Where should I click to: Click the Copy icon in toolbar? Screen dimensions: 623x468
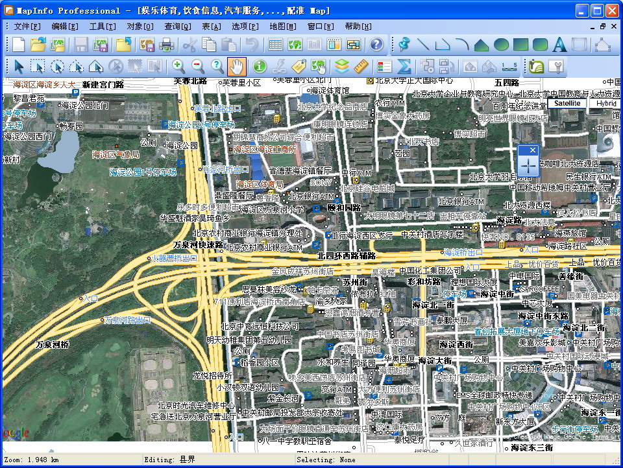209,44
